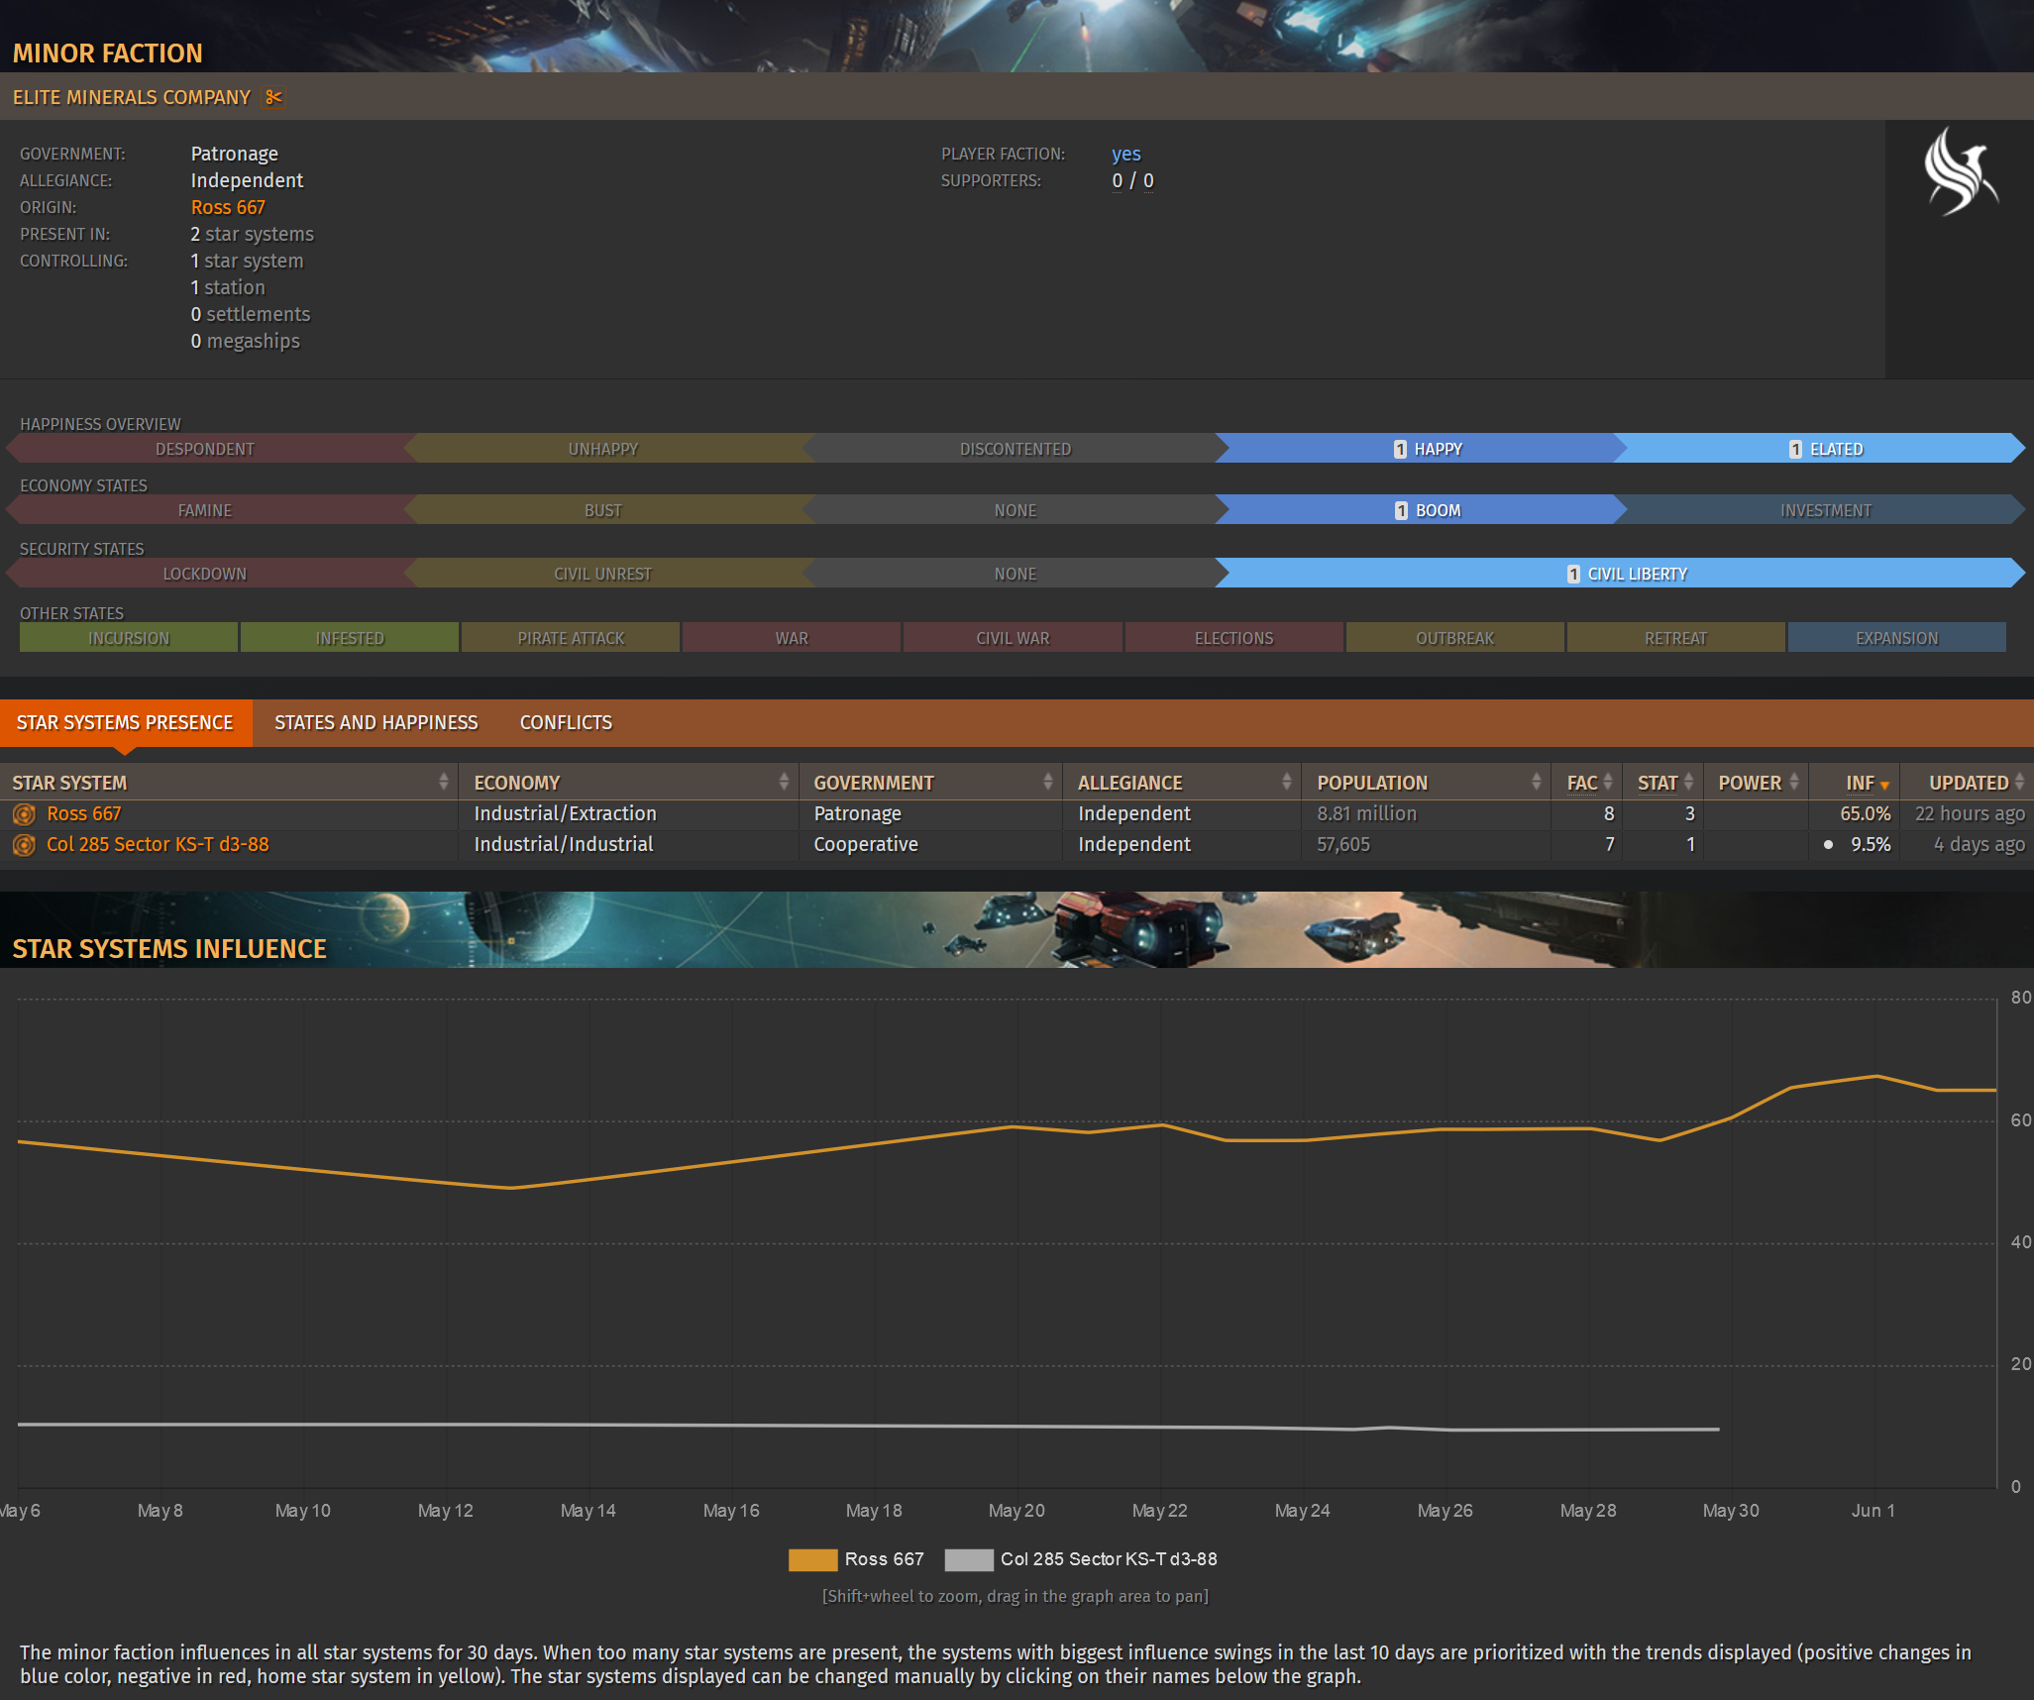
Task: Click the system icon next to Ross 667 row
Action: pos(24,814)
